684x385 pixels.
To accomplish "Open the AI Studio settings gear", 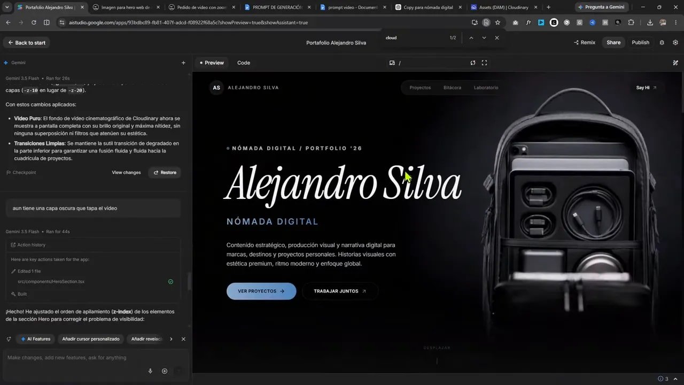I will pyautogui.click(x=675, y=42).
